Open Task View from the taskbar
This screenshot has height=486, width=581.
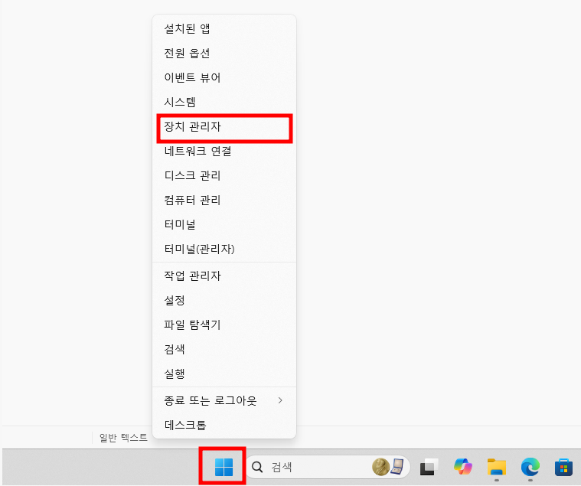[429, 467]
